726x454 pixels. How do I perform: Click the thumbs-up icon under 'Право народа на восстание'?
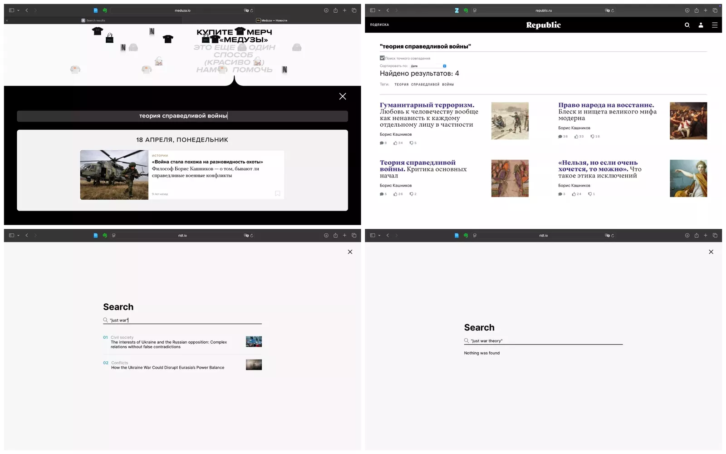pyautogui.click(x=576, y=136)
